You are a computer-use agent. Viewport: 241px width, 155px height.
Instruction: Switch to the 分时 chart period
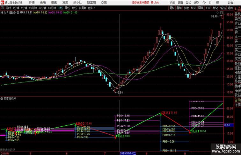[8, 8]
